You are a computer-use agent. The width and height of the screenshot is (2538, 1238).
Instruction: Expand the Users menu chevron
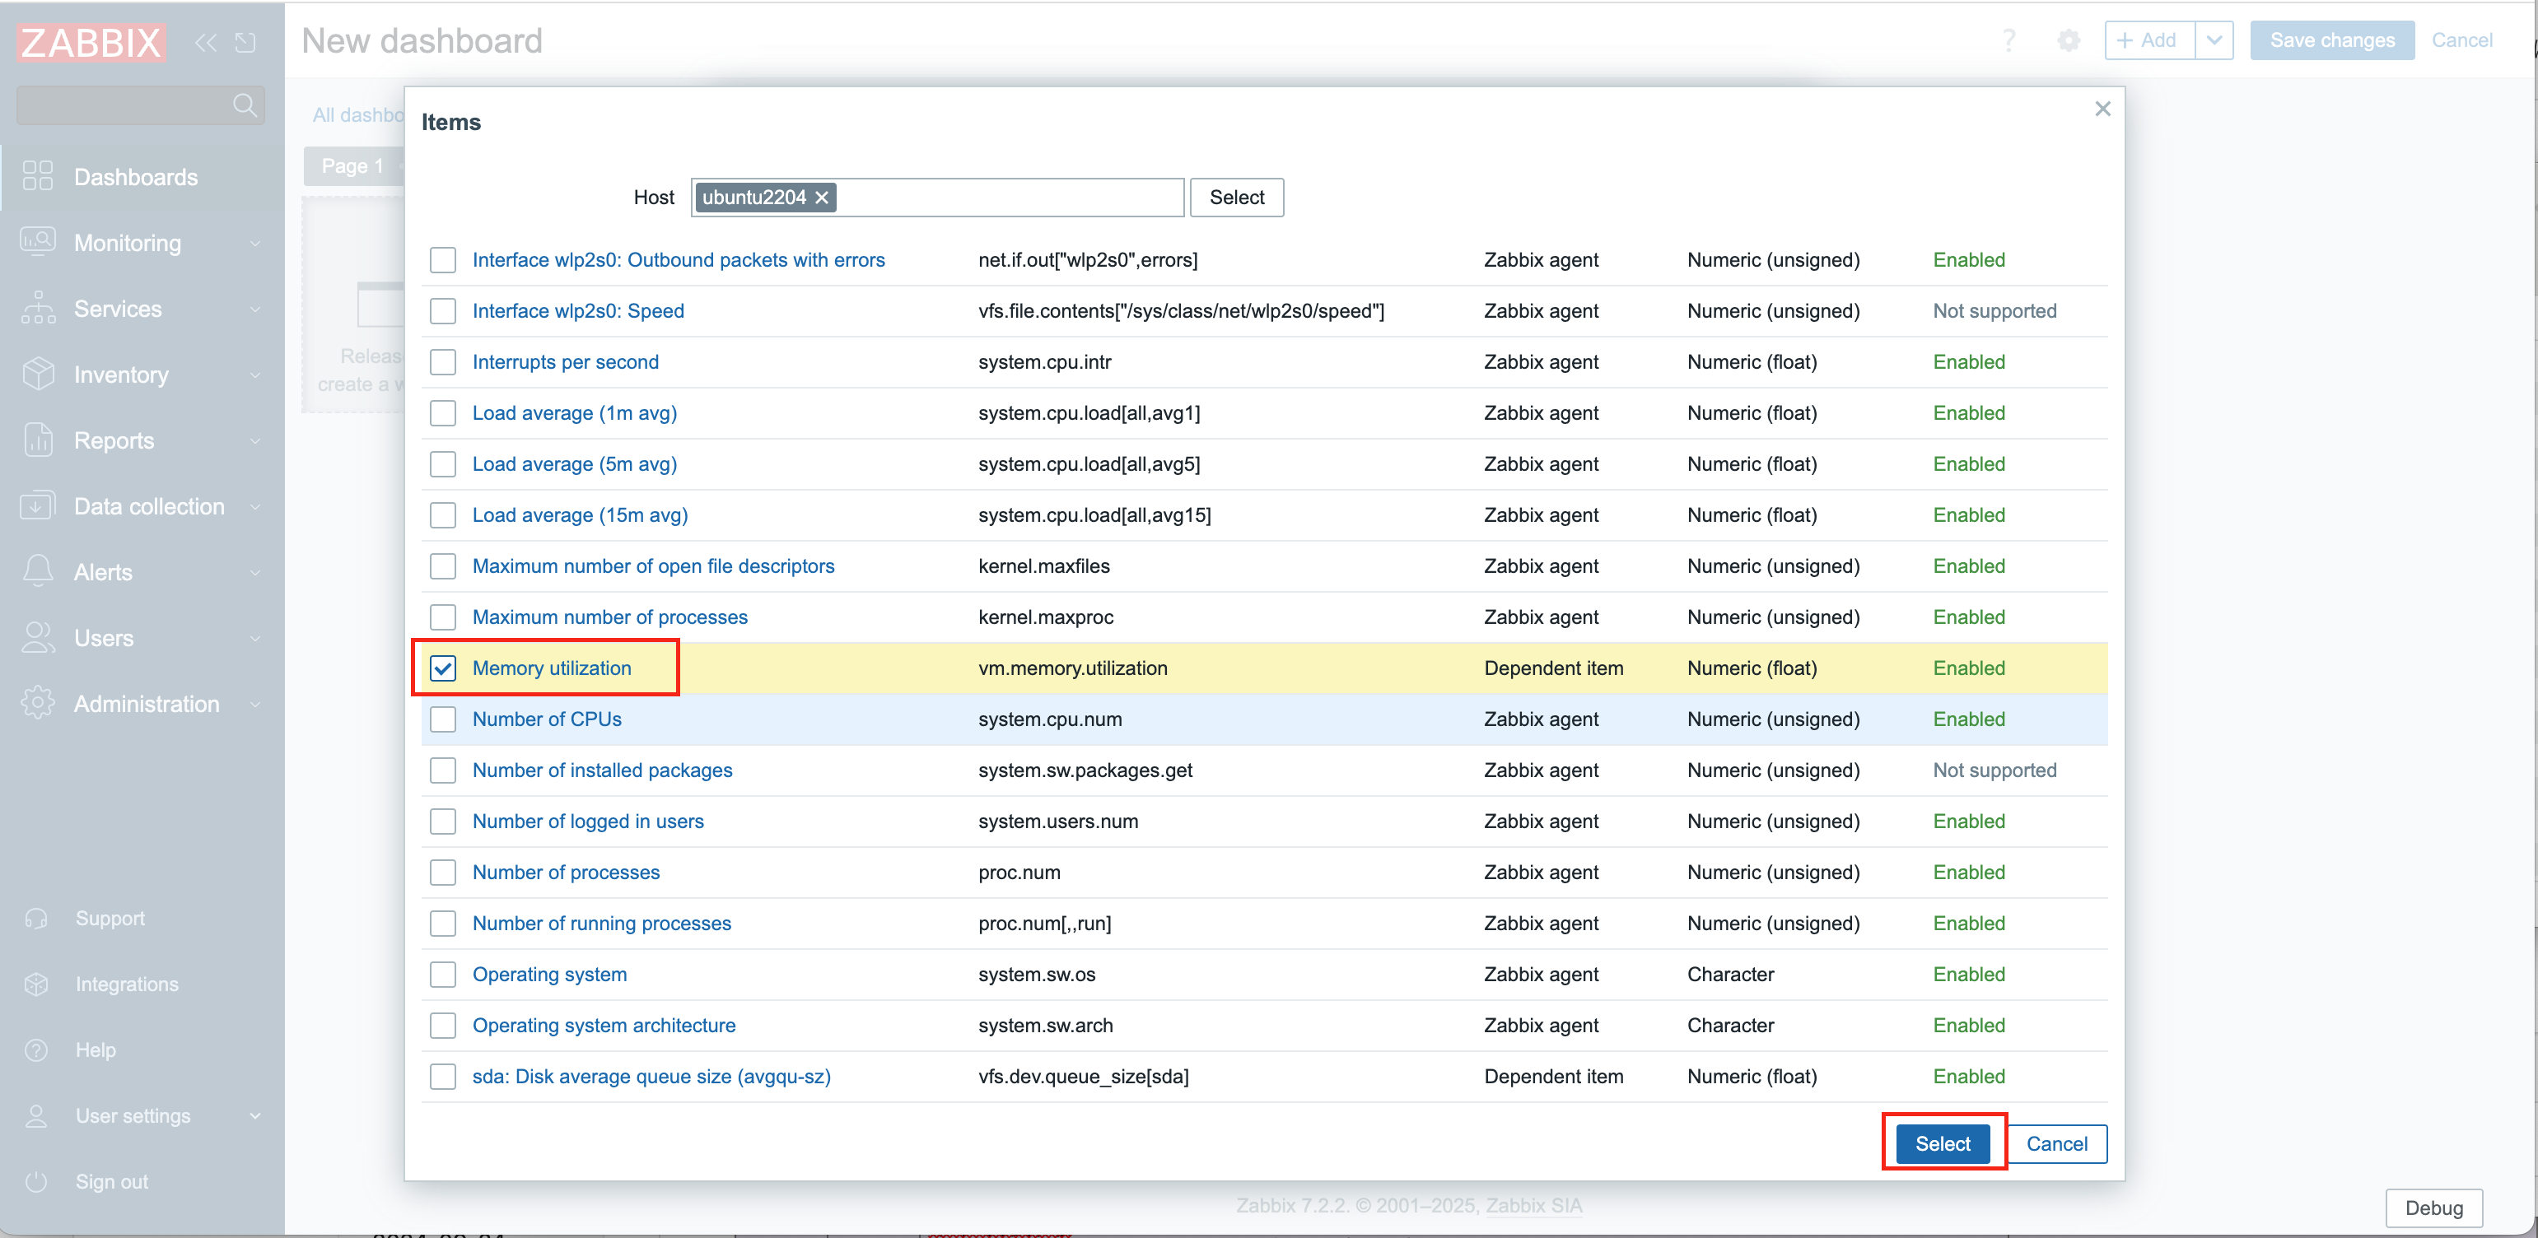click(x=255, y=638)
